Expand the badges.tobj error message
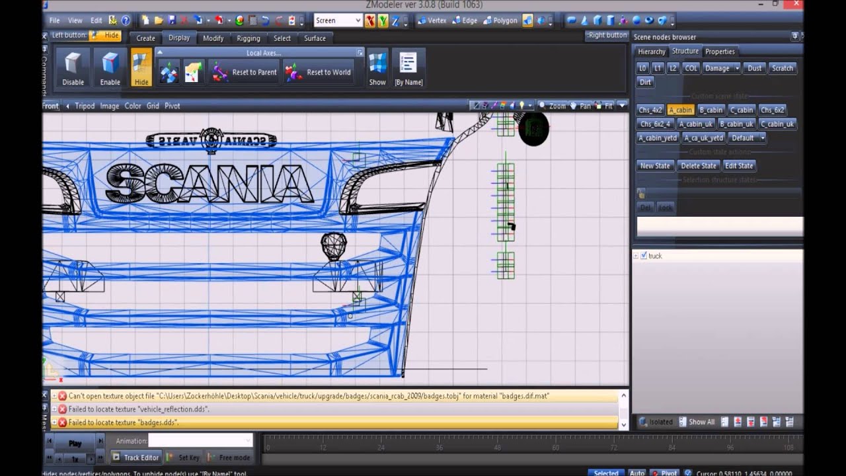 pos(54,396)
